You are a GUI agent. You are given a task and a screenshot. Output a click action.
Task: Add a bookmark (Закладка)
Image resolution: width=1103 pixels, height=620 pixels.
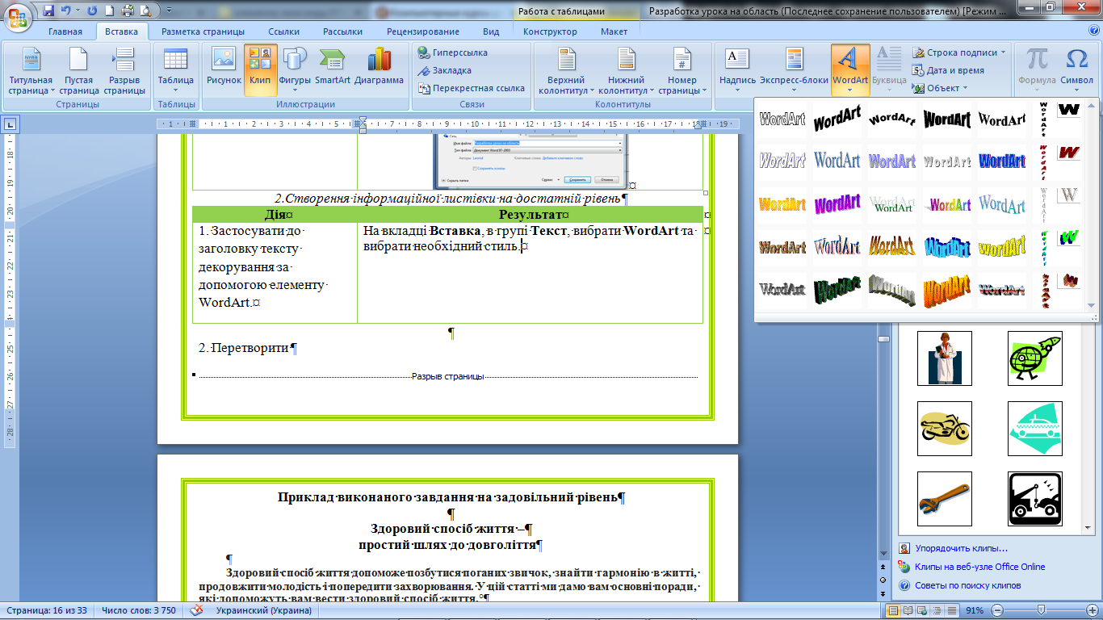(x=446, y=70)
